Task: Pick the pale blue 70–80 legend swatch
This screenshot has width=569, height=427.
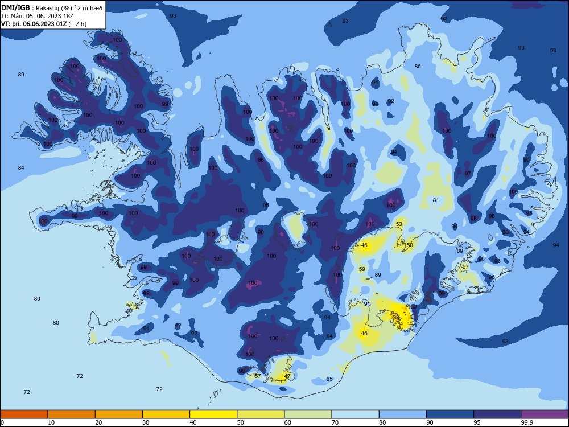Action: [355, 414]
